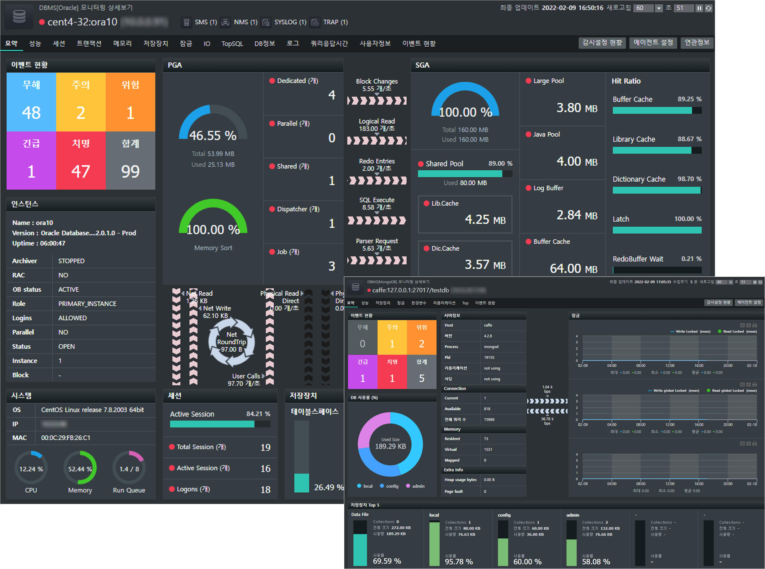This screenshot has height=569, width=765.
Task: Switch to the 성능 tab in Oracle window
Action: [x=35, y=44]
